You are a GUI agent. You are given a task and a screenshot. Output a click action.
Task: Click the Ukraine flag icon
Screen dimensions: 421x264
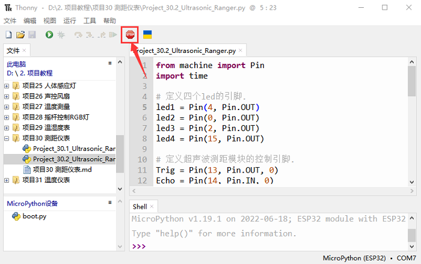147,35
